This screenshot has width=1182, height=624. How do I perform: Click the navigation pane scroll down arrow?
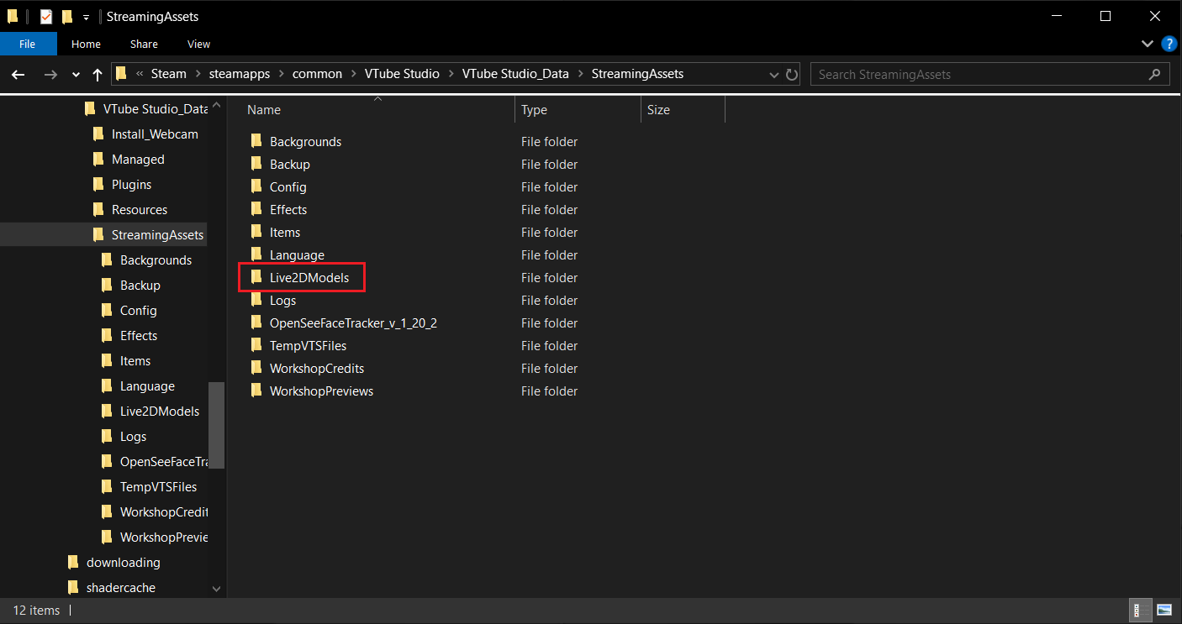[216, 589]
